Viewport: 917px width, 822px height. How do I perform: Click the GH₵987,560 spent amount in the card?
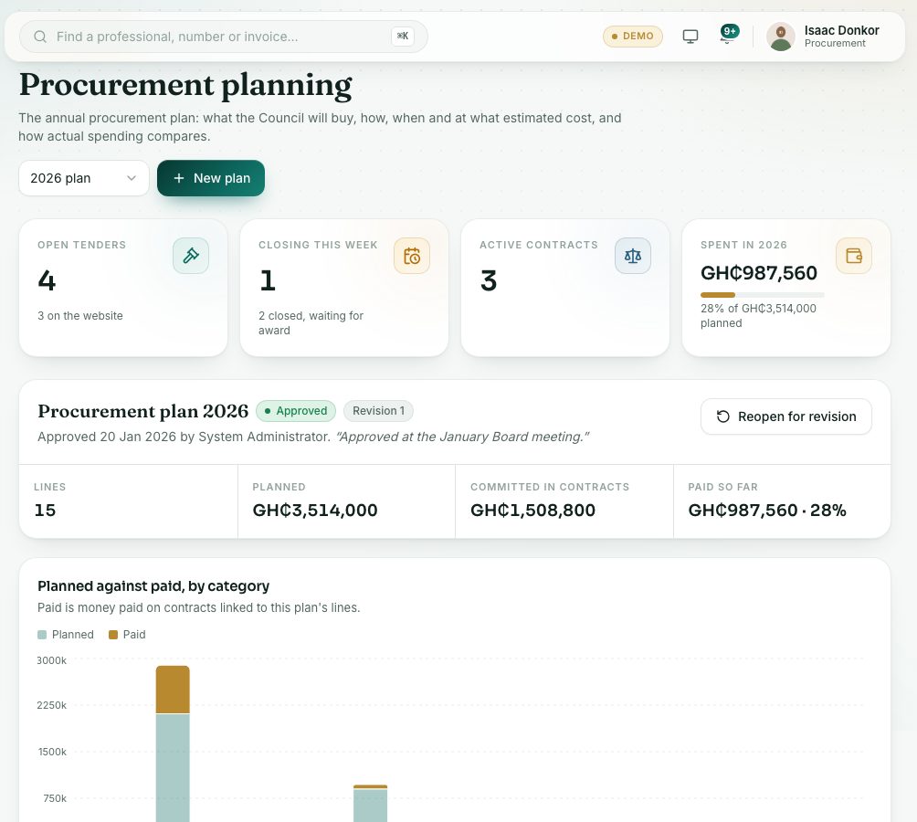[x=758, y=273]
